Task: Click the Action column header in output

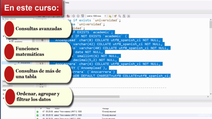Action: coord(57,108)
